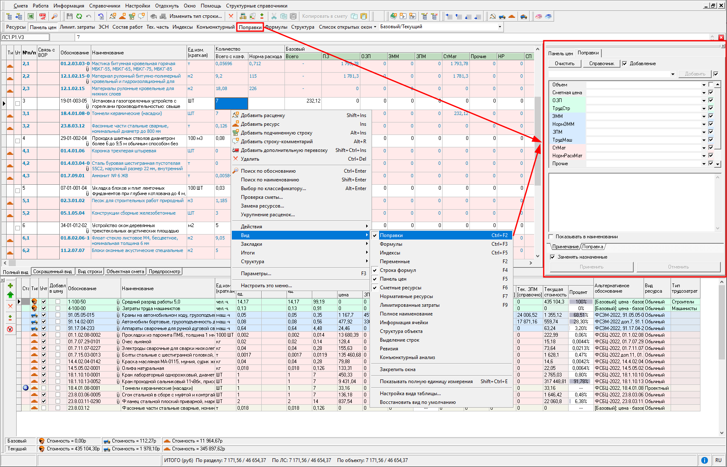Click the PDF export toolbar icon
The image size is (727, 467).
click(42, 16)
